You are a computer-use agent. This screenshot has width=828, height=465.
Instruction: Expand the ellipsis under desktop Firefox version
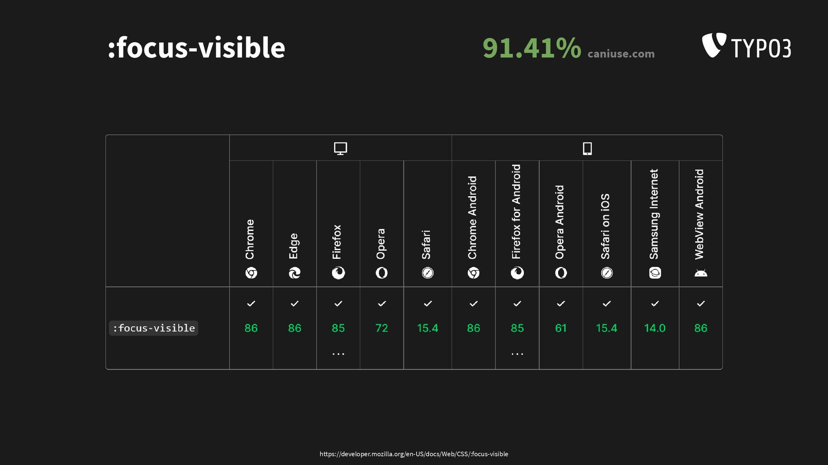pyautogui.click(x=338, y=354)
